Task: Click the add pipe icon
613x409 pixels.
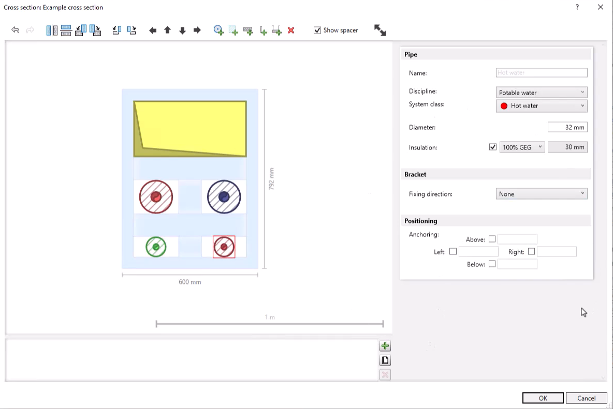Action: click(x=218, y=31)
